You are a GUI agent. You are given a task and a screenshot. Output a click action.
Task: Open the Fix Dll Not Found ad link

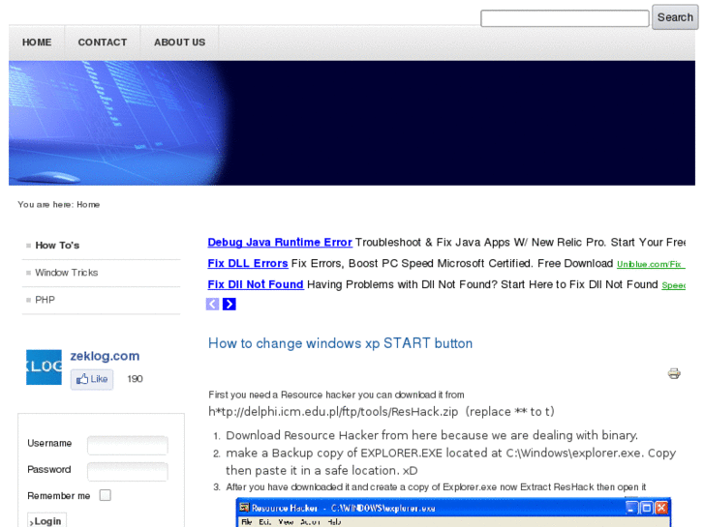(256, 284)
